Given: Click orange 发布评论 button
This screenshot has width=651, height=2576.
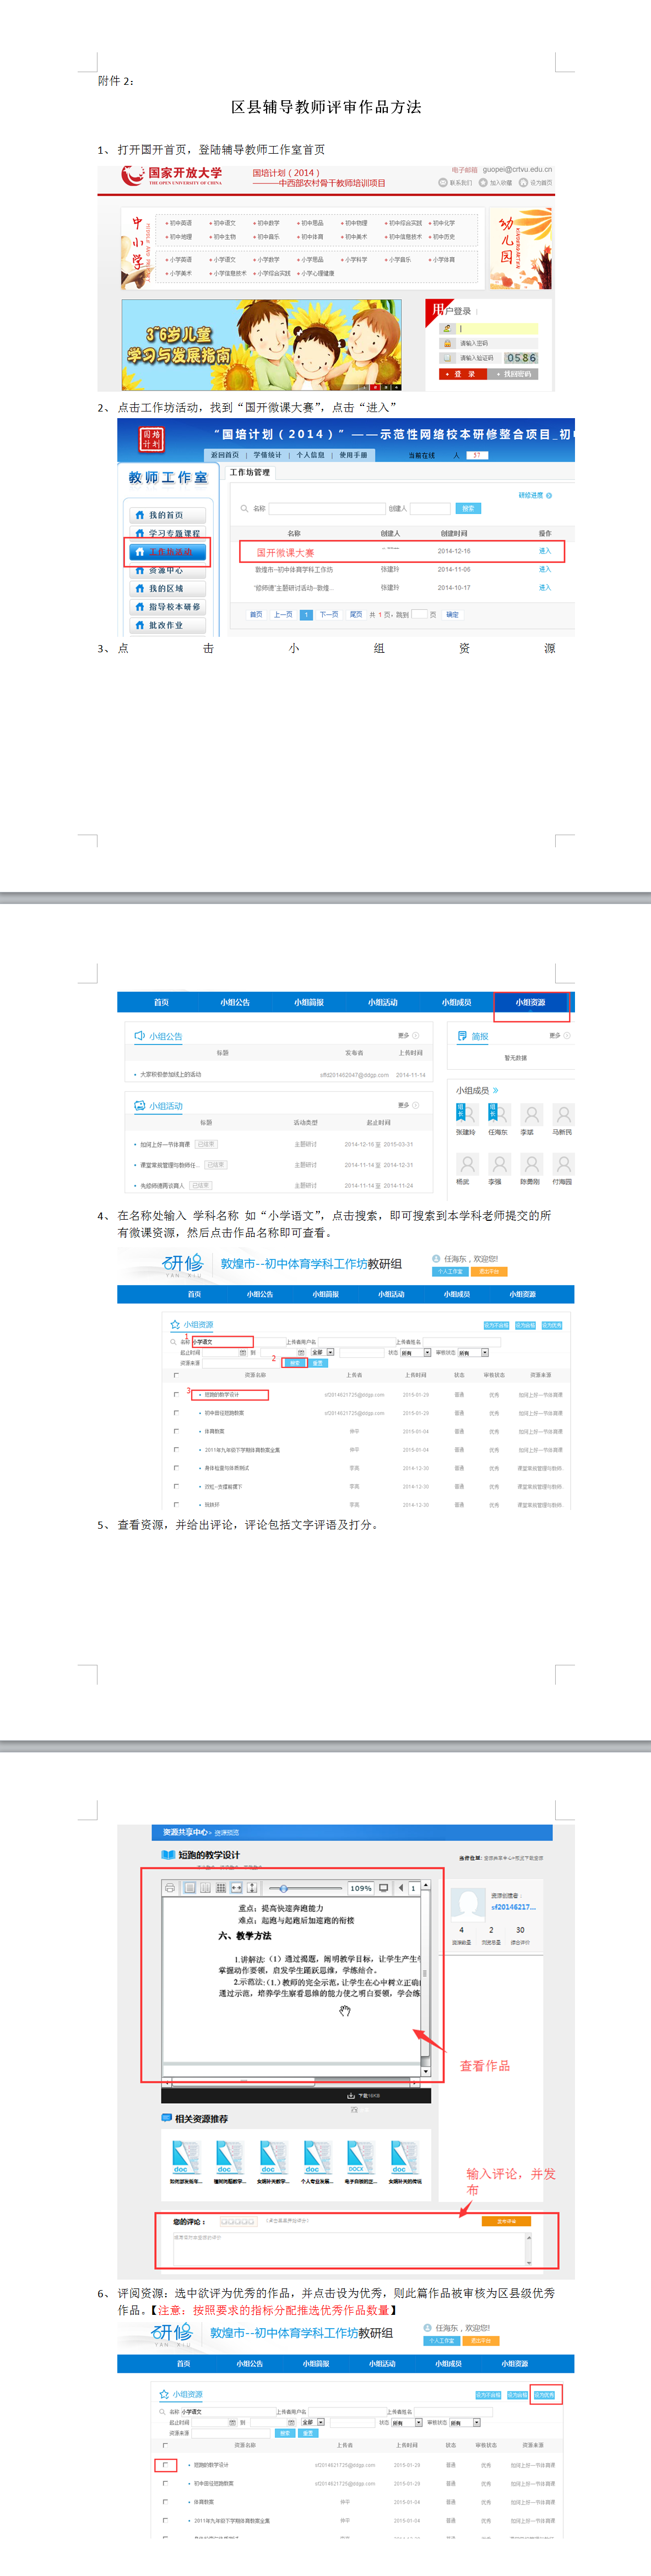Looking at the screenshot, I should point(506,2221).
